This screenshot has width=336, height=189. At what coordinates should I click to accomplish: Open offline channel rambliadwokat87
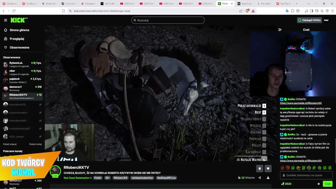pyautogui.click(x=22, y=129)
